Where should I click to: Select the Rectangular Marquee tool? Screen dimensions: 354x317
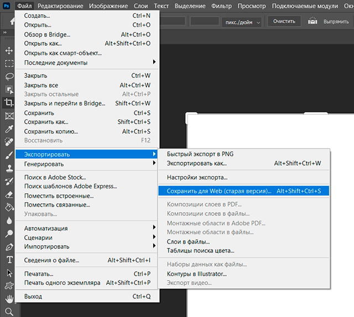(x=9, y=64)
